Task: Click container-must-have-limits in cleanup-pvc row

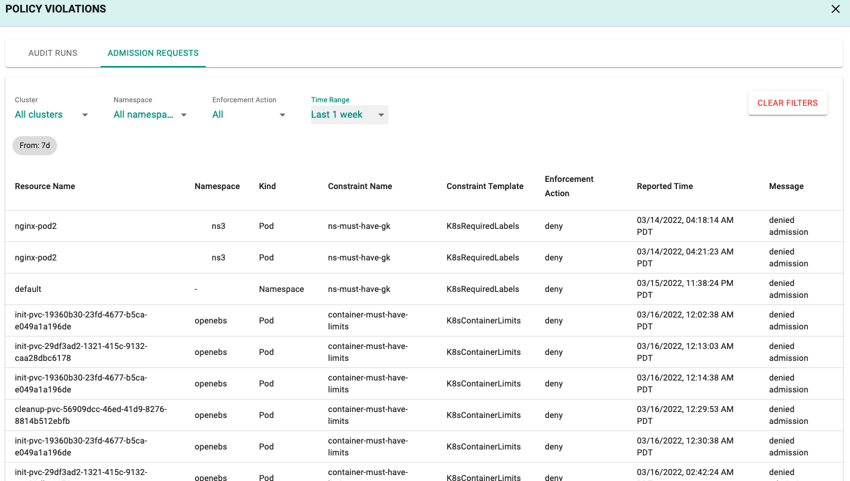Action: pyautogui.click(x=368, y=415)
